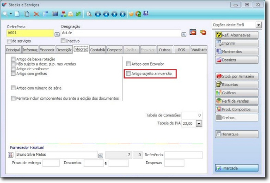Duplicate the current record

coord(27,14)
